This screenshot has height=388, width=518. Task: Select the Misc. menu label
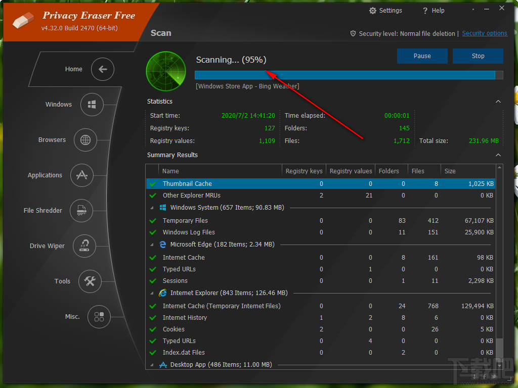(x=72, y=317)
